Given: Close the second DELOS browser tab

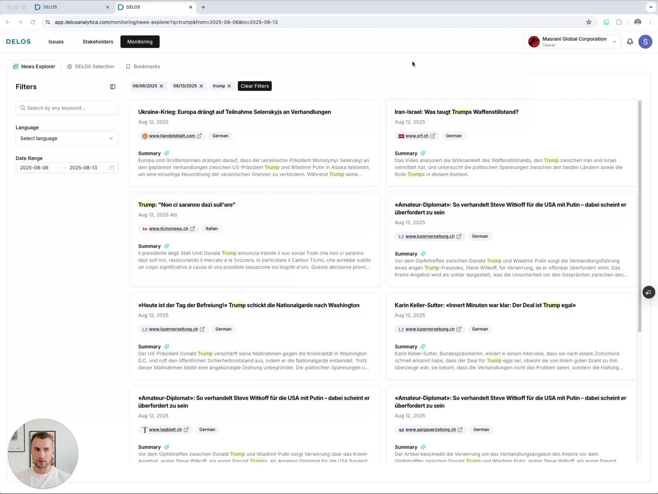Looking at the screenshot, I should [191, 7].
